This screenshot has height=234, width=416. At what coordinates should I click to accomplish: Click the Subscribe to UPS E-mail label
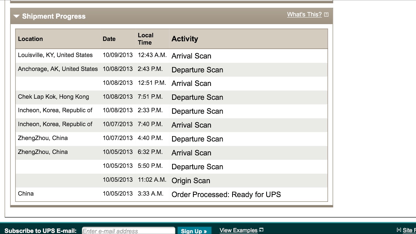[x=41, y=231]
